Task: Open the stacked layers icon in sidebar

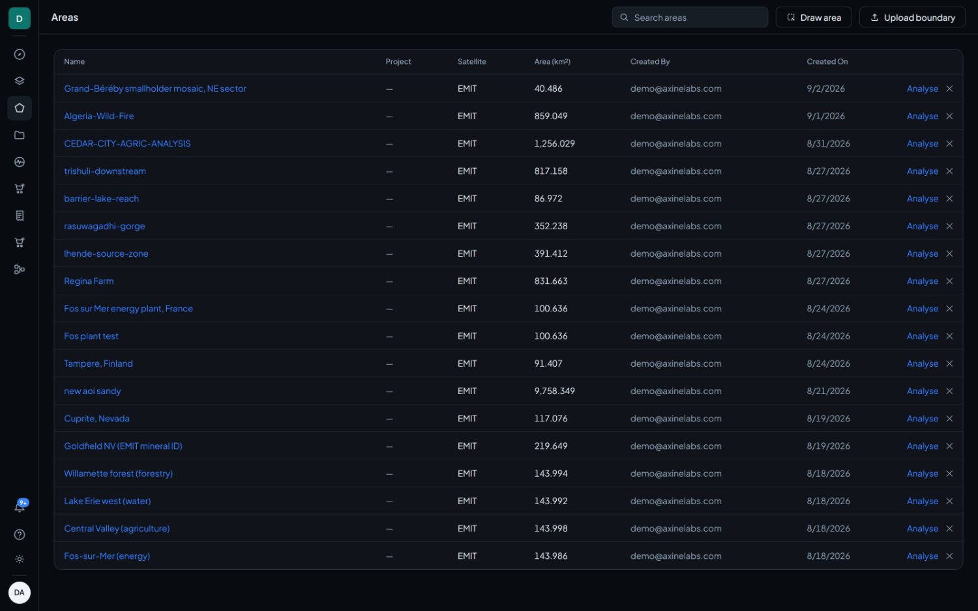Action: click(x=20, y=81)
